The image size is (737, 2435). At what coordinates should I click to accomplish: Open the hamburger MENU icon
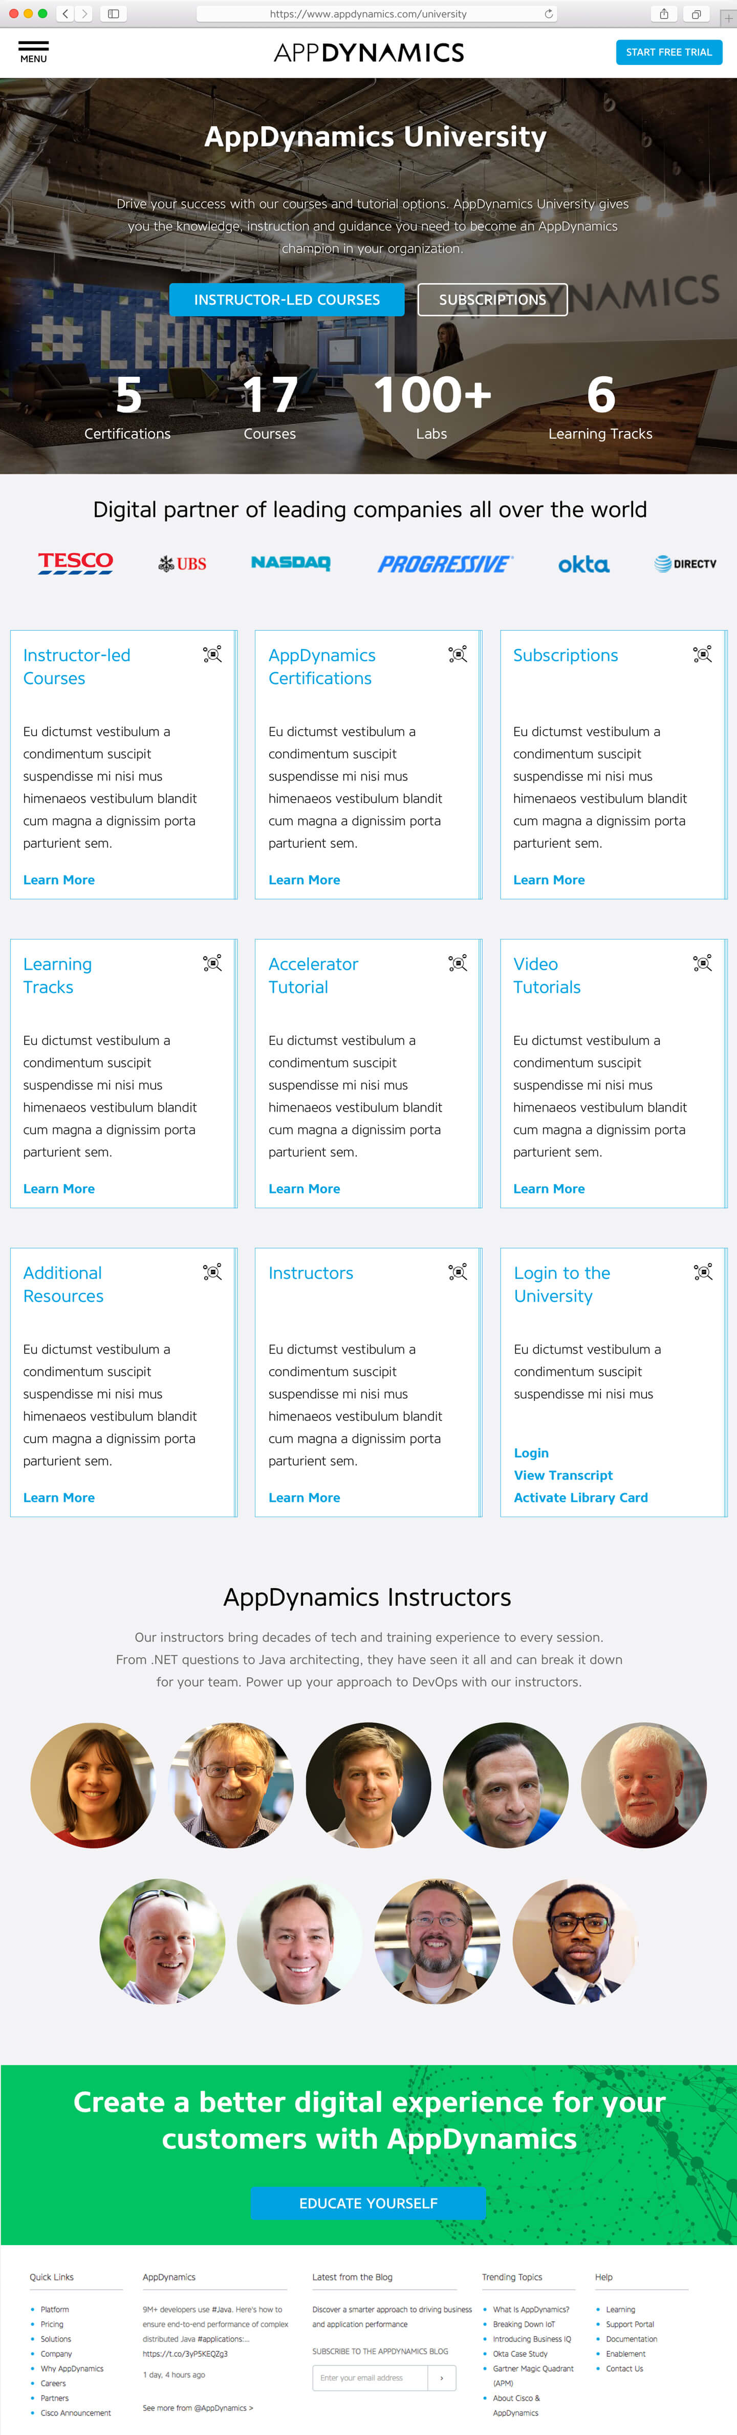(x=33, y=52)
